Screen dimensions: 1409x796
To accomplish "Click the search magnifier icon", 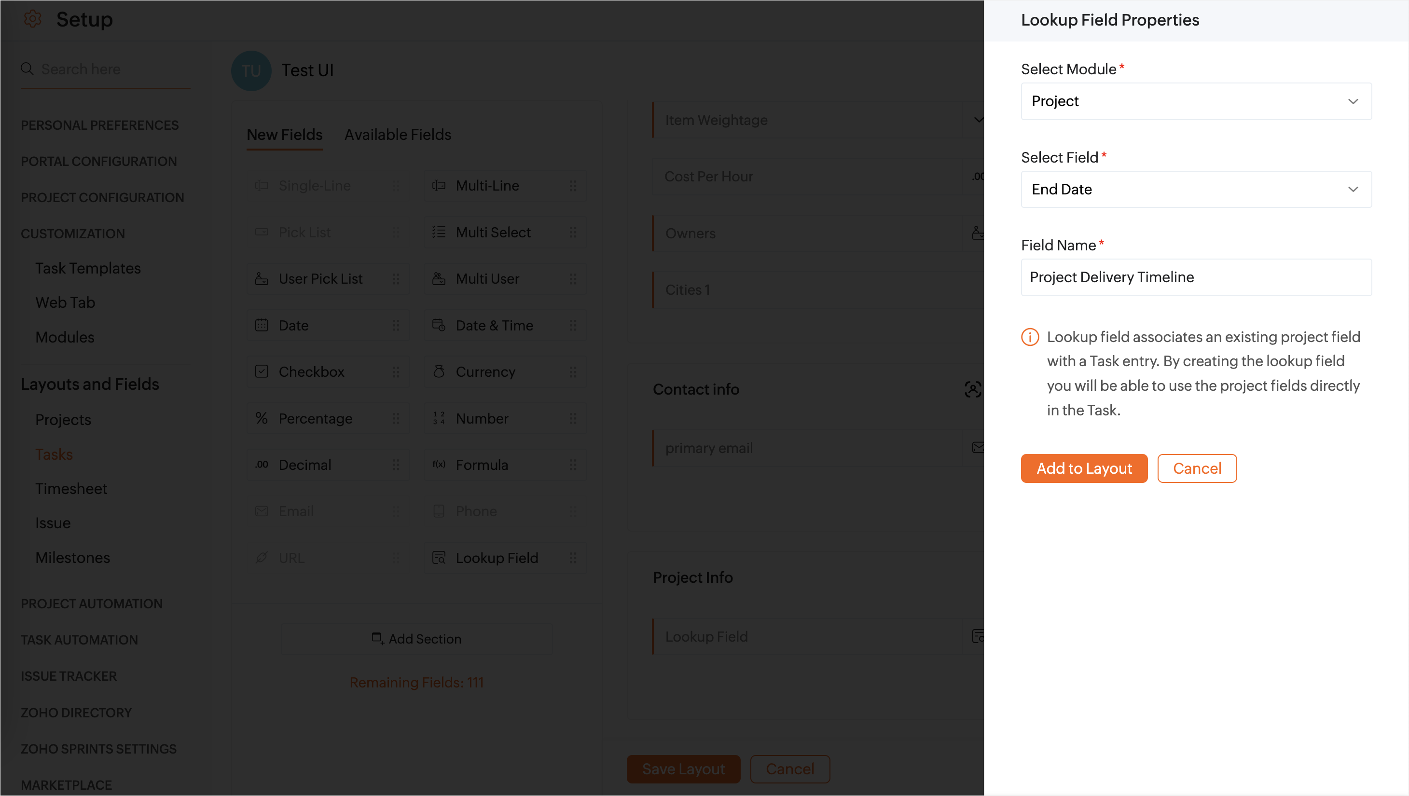I will tap(27, 69).
